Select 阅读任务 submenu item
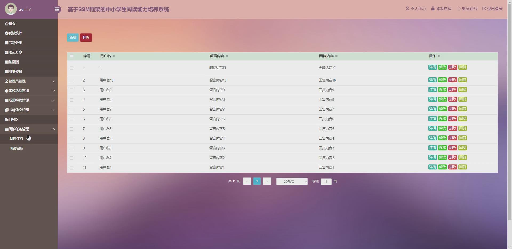 tap(29, 139)
